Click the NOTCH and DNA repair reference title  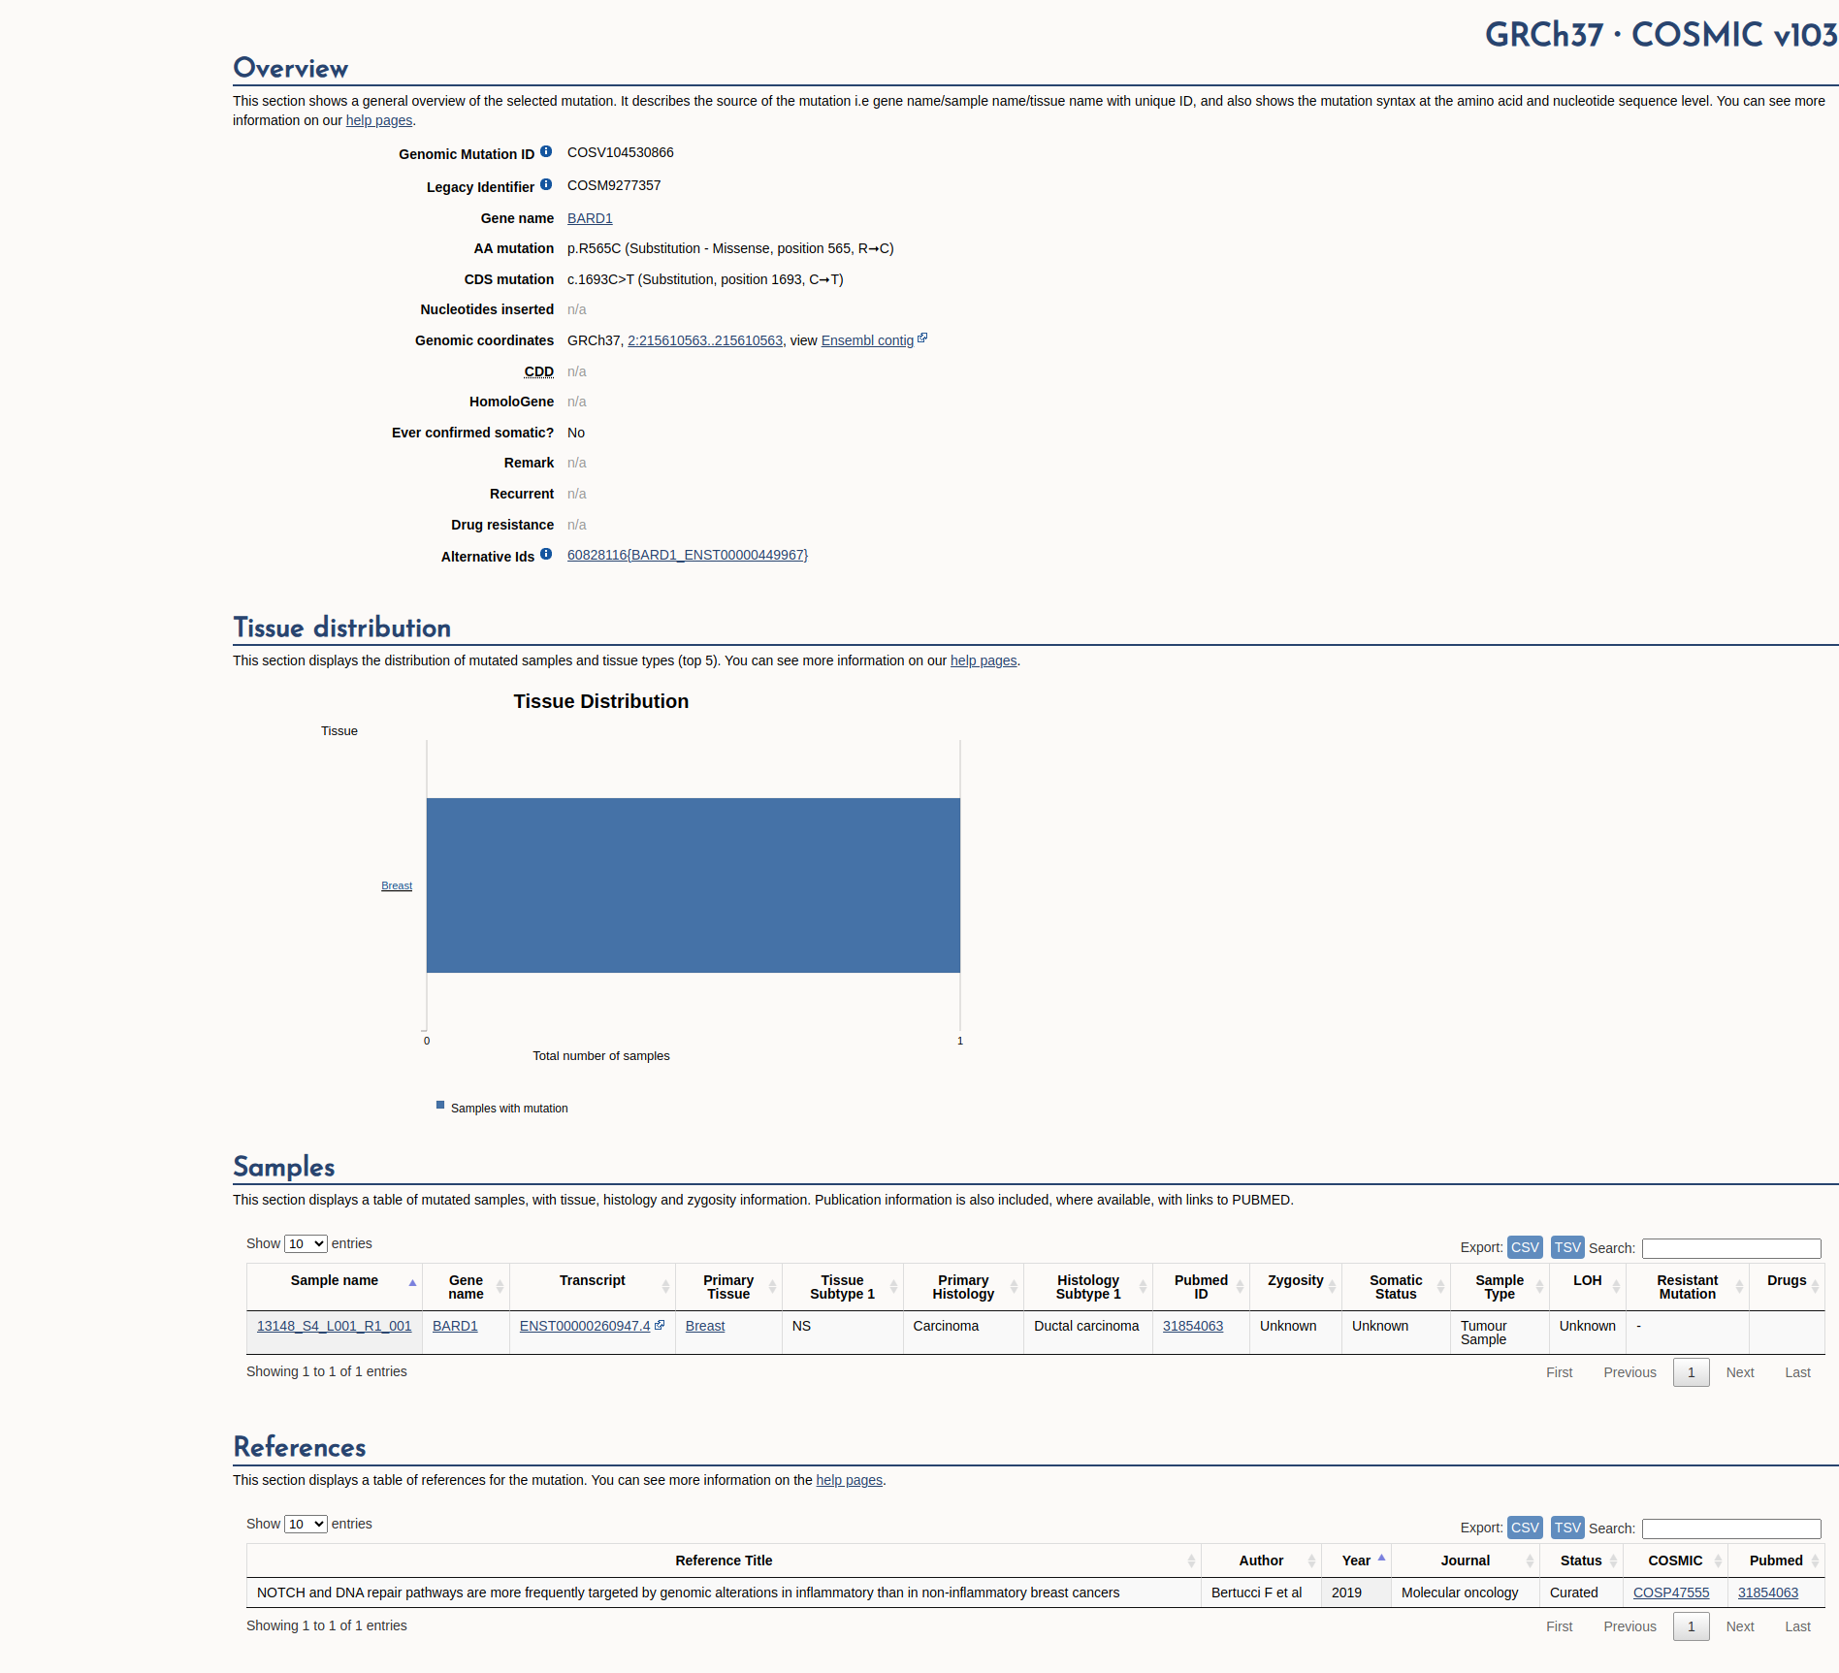688,1593
